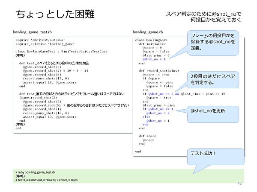Click the blue line "if @shot_no == 1"
The height and width of the screenshot is (192, 257).
158,109
